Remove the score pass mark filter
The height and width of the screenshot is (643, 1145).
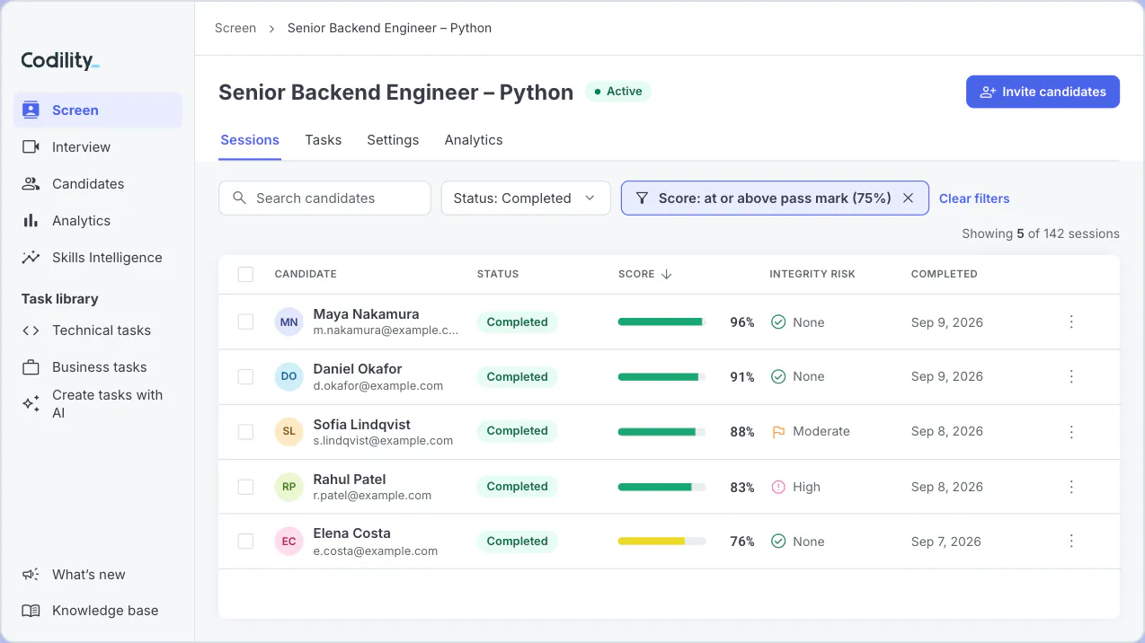[x=908, y=198]
